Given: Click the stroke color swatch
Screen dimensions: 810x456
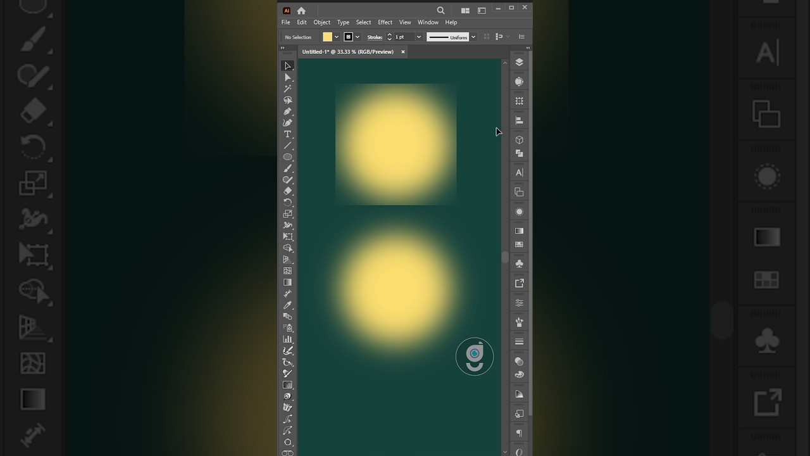Looking at the screenshot, I should coord(348,37).
